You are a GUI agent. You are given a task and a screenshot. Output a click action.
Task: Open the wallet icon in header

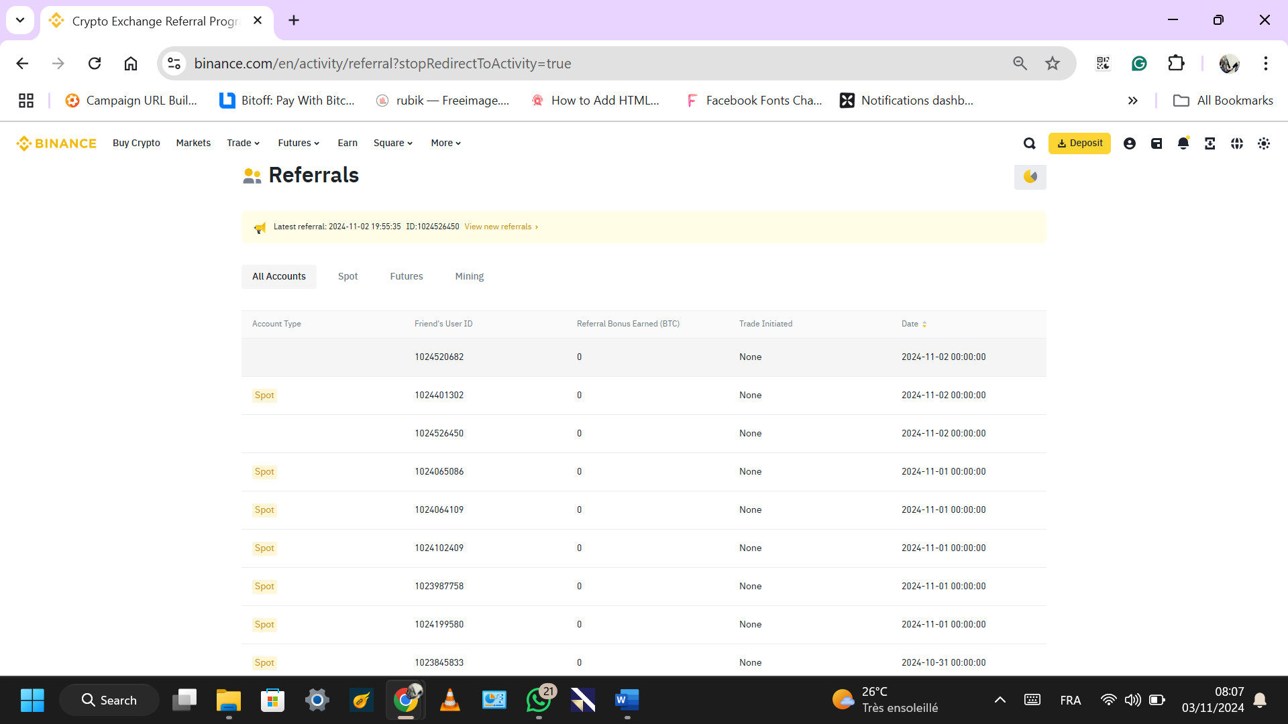pos(1157,143)
